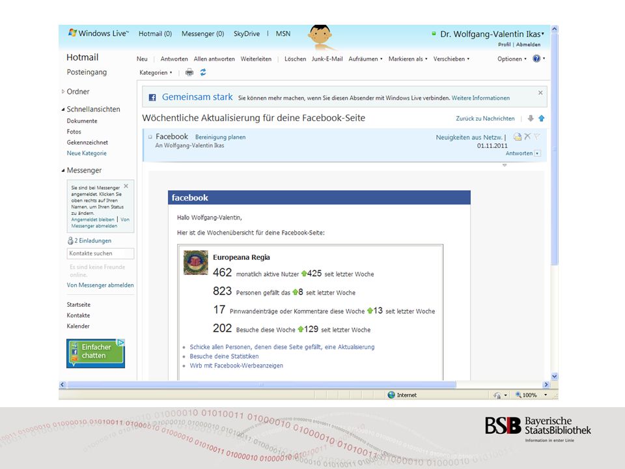Click Bereinigung planen link
Image resolution: width=625 pixels, height=469 pixels.
[x=220, y=137]
